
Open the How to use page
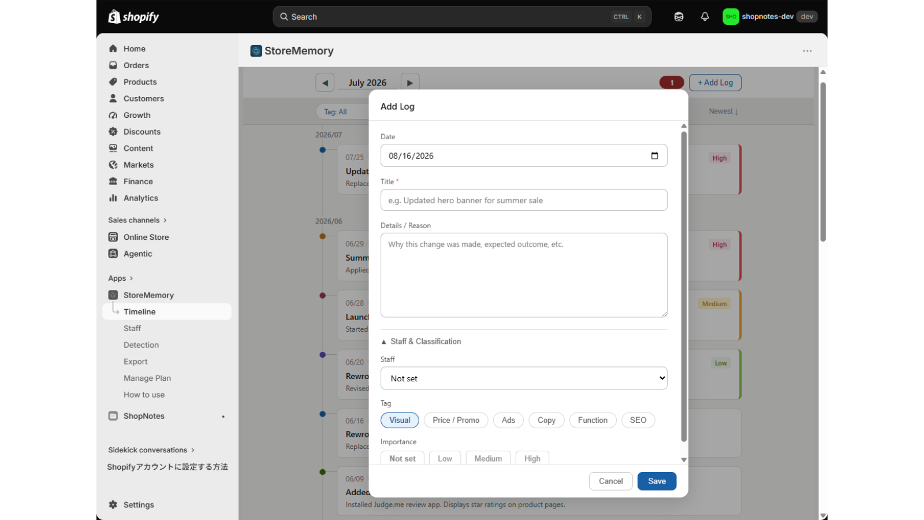[x=144, y=395]
